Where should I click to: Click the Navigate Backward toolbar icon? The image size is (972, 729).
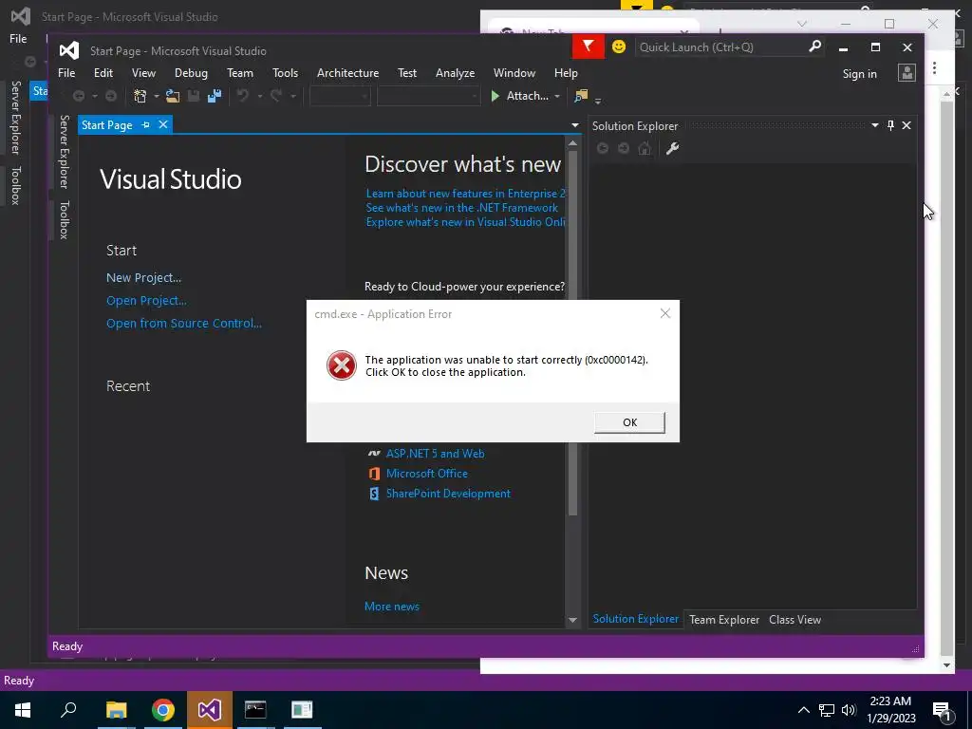click(79, 96)
